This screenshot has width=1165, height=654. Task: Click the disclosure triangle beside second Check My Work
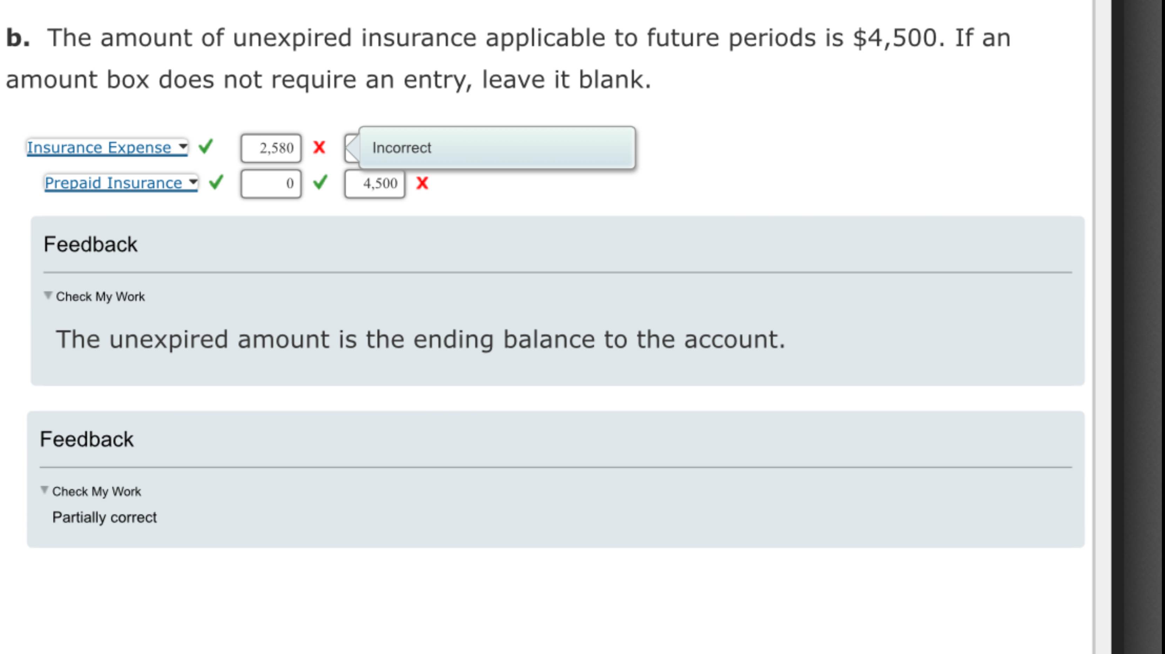click(44, 490)
